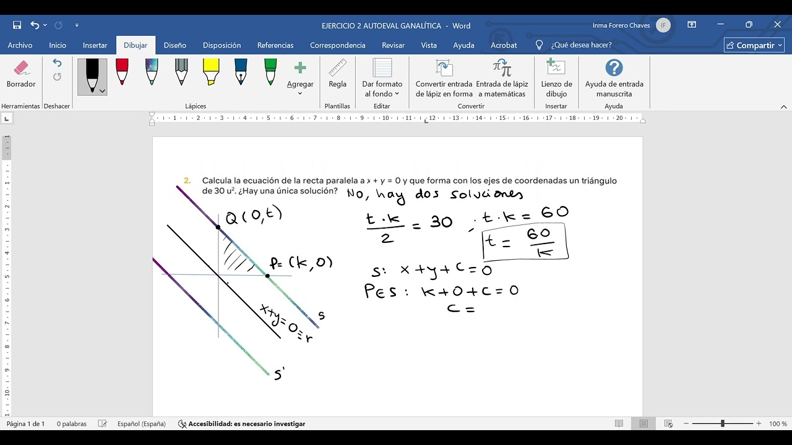Switch to the Correspondencia tab
The width and height of the screenshot is (792, 445).
point(338,45)
